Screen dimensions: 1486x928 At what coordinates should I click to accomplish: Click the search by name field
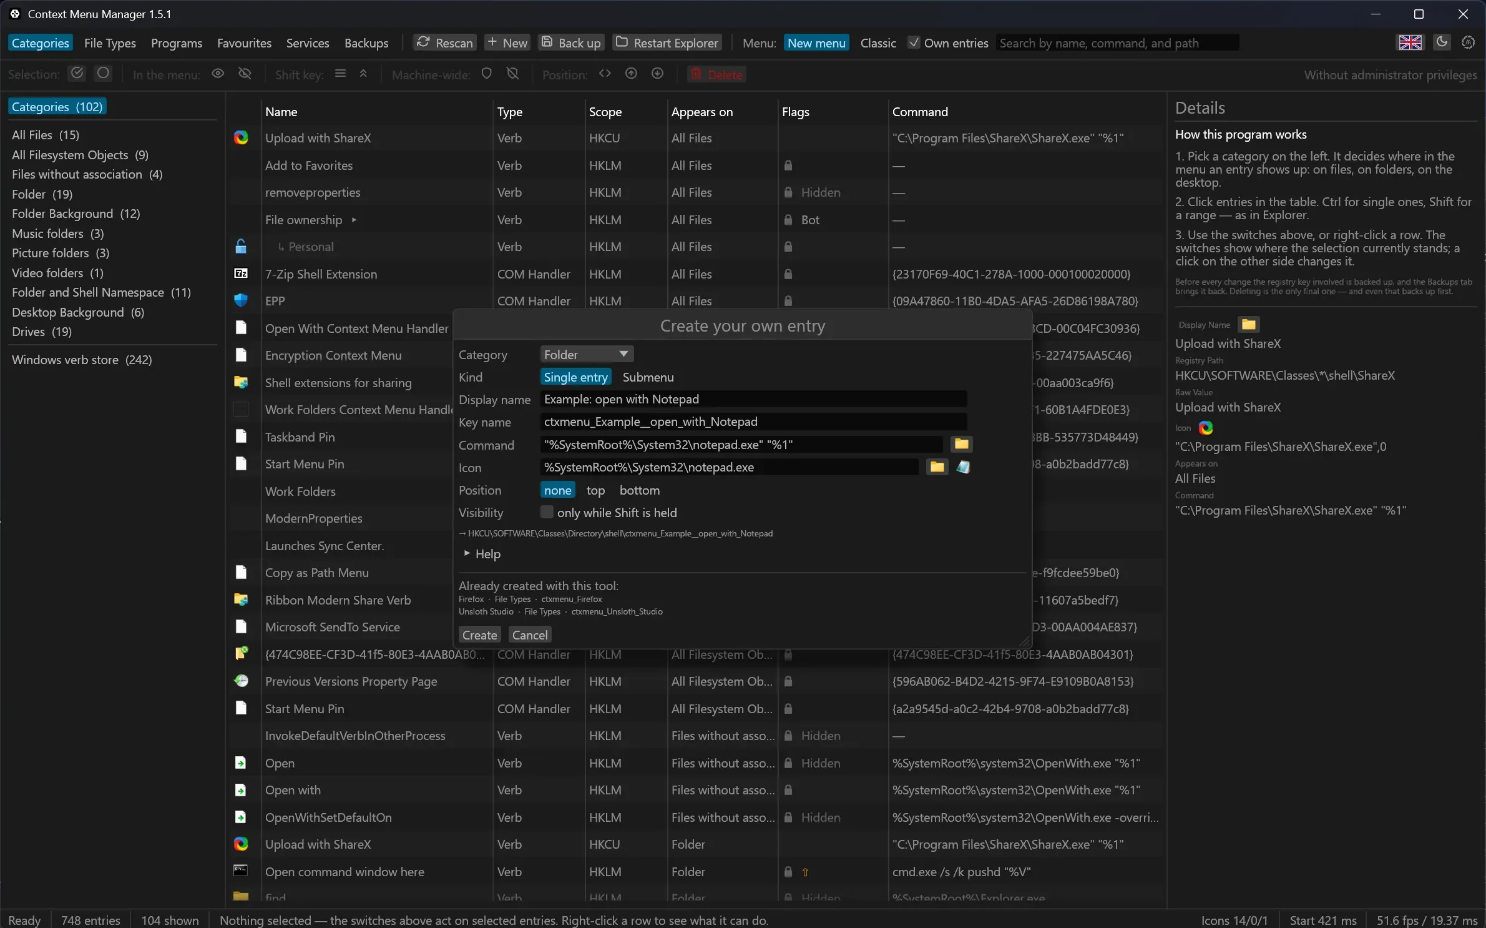1117,43
